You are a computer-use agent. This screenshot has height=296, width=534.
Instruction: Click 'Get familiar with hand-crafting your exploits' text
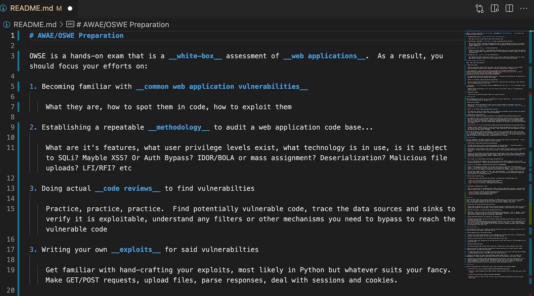click(x=138, y=270)
